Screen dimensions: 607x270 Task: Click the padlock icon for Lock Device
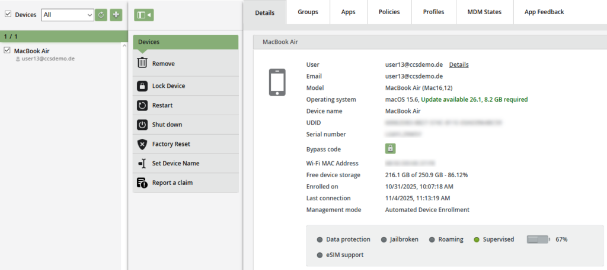click(142, 86)
